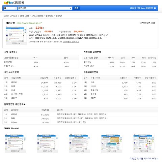Screen dimensions: 162x162
Task: Open the Daum 검색트렌드 link
Action: (142, 8)
